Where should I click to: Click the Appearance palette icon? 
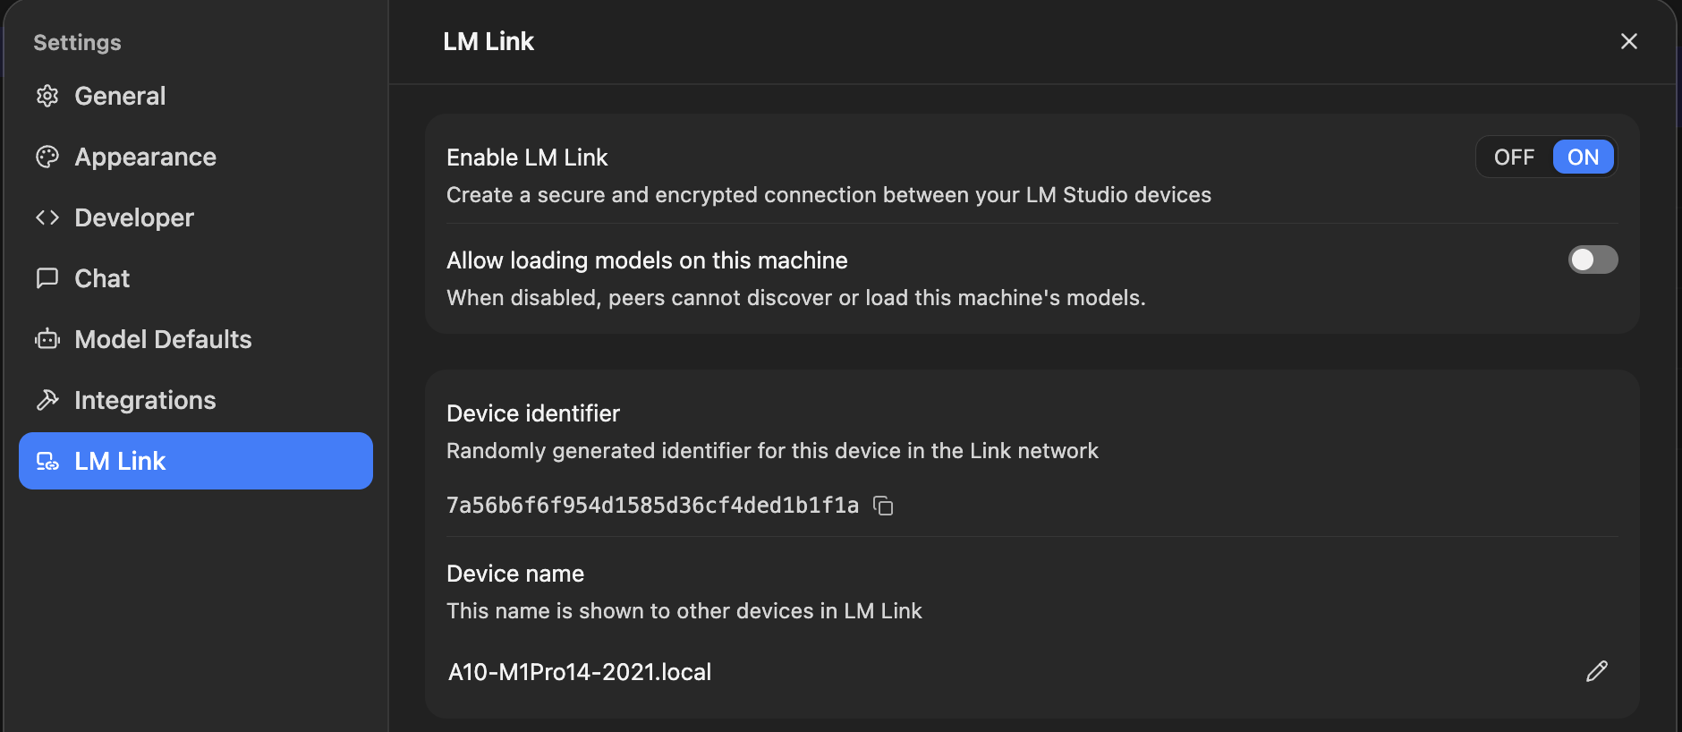47,157
